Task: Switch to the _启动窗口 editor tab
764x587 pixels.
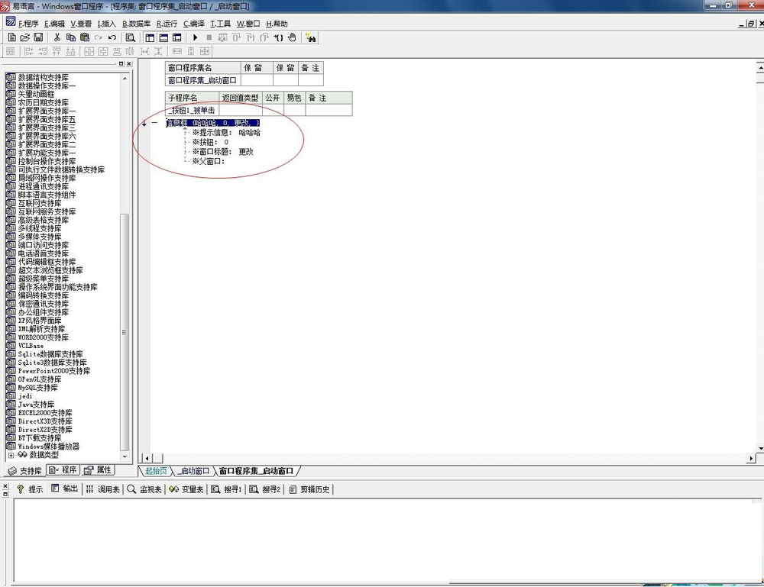Action: pos(193,471)
